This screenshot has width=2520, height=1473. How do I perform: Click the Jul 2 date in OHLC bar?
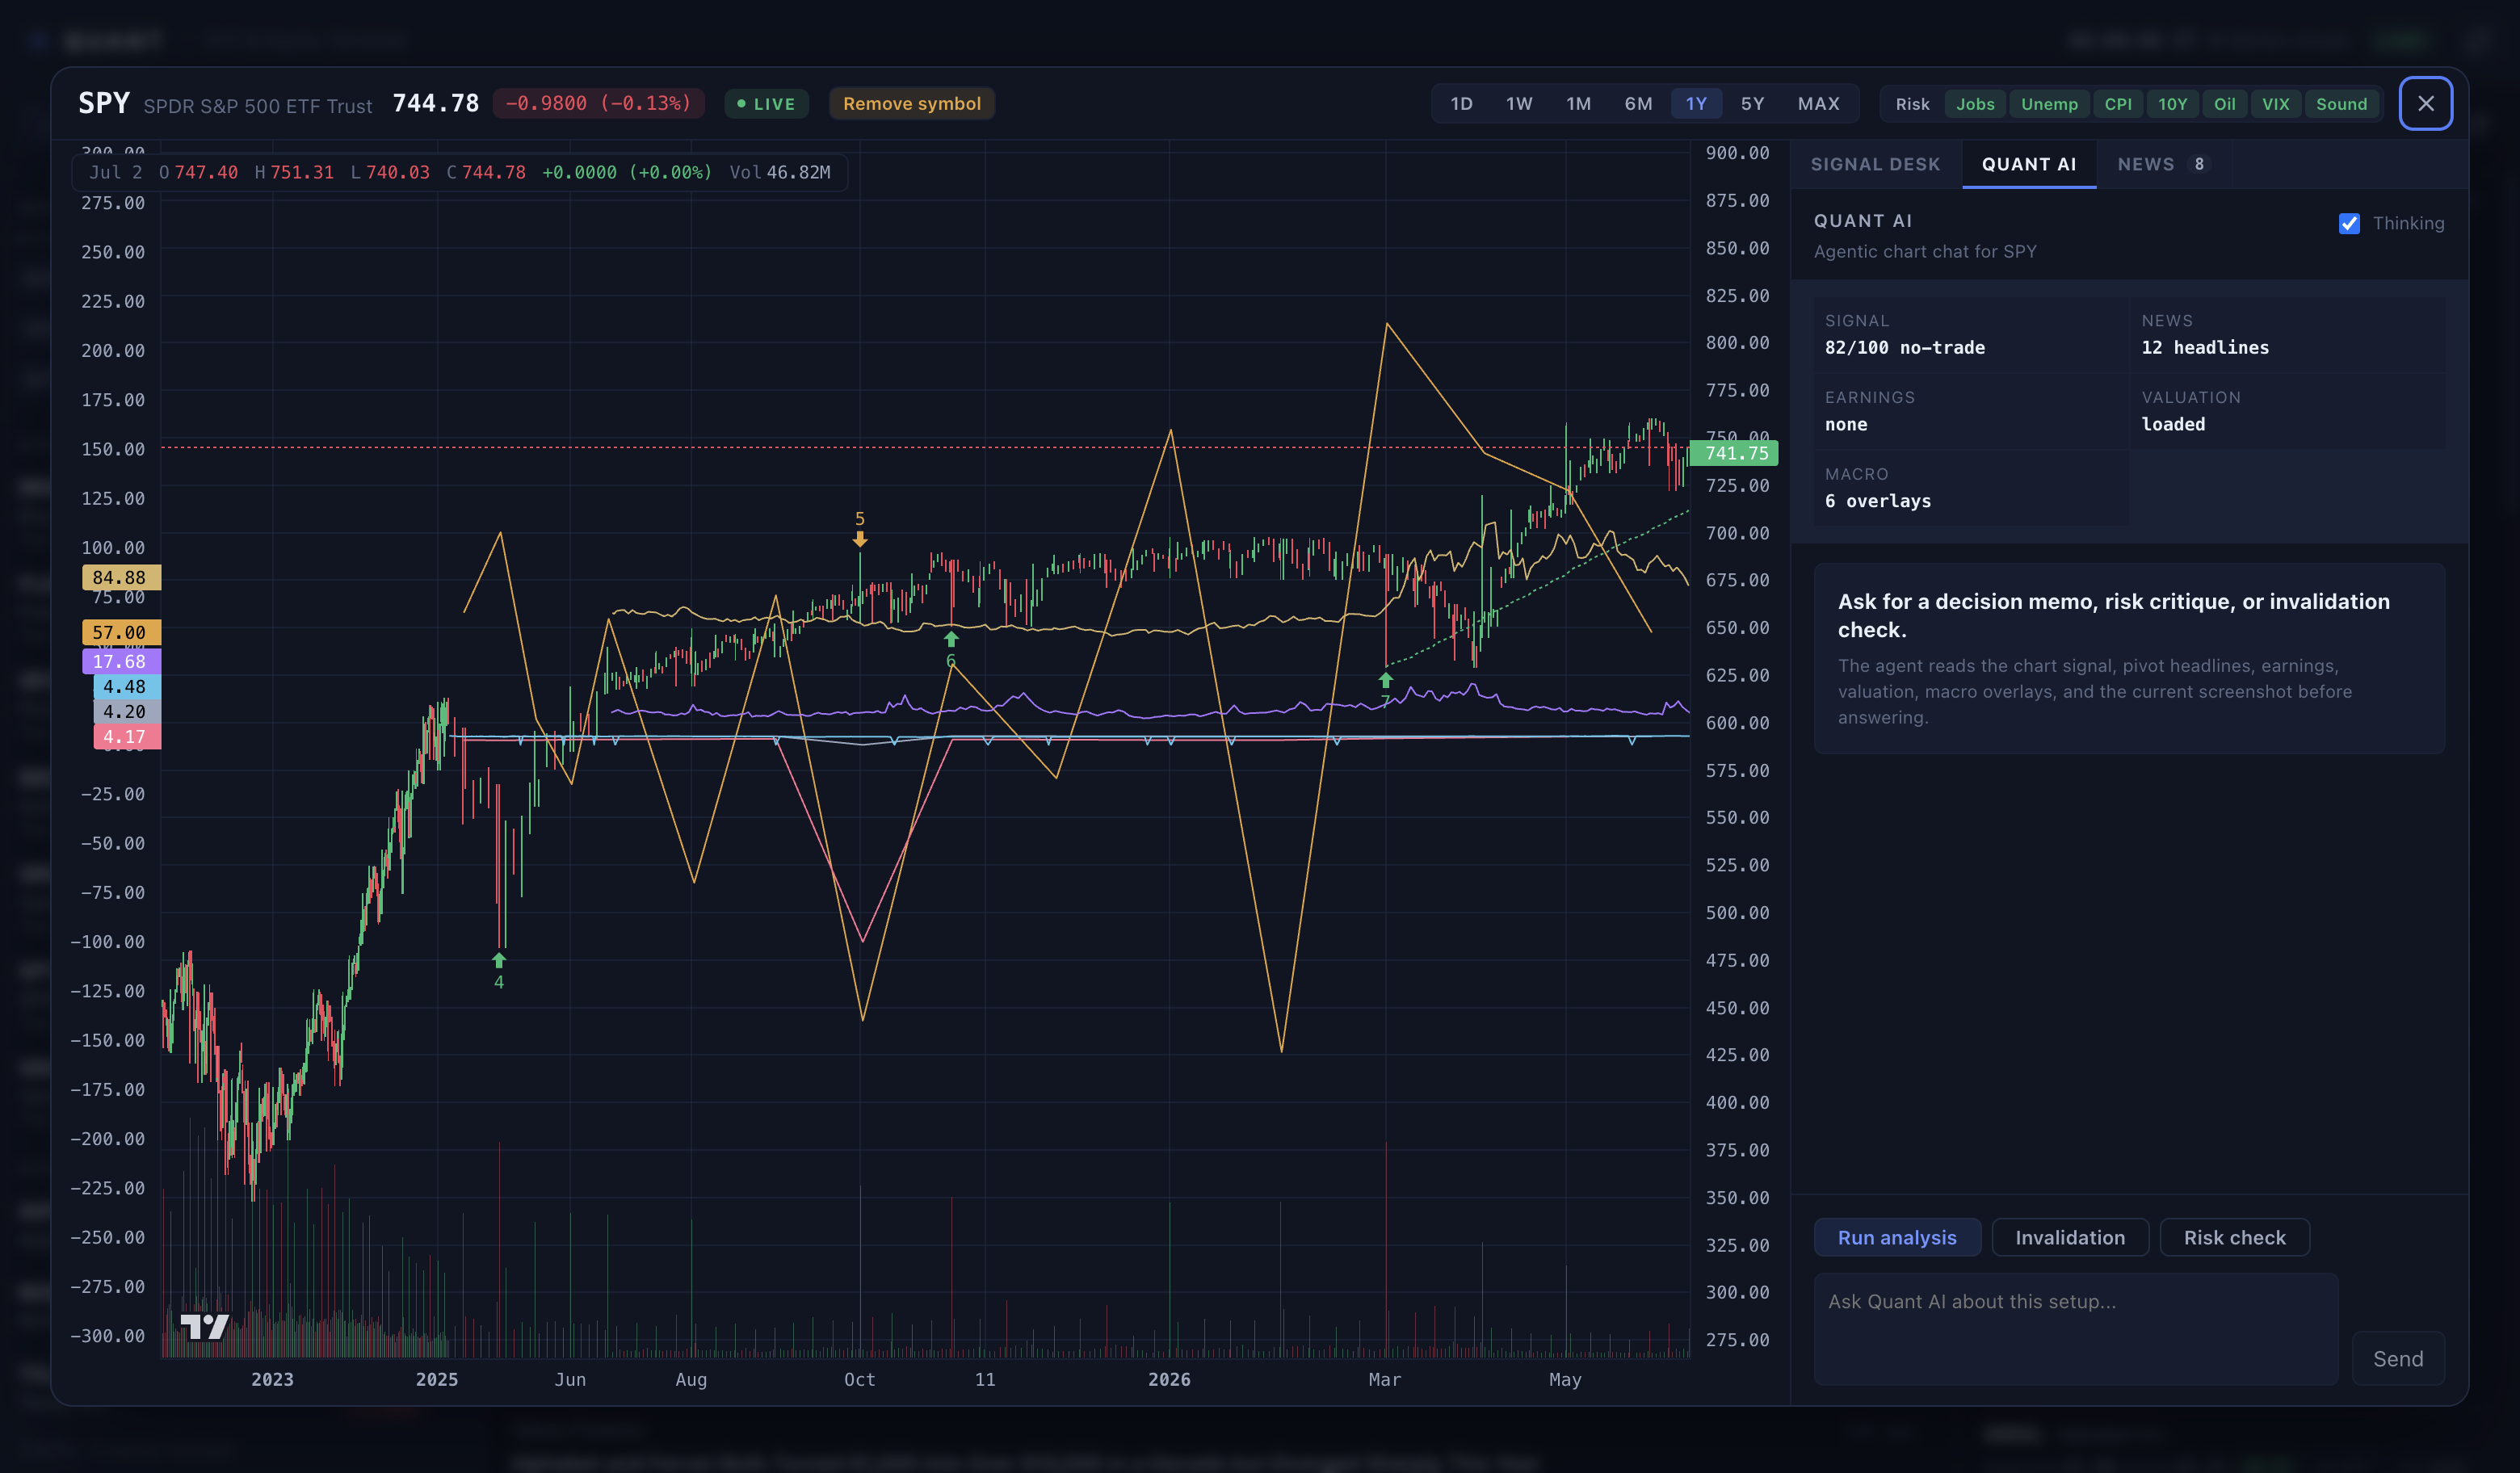116,172
